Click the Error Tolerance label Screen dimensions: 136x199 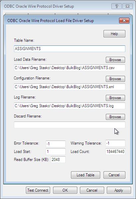point(27,143)
